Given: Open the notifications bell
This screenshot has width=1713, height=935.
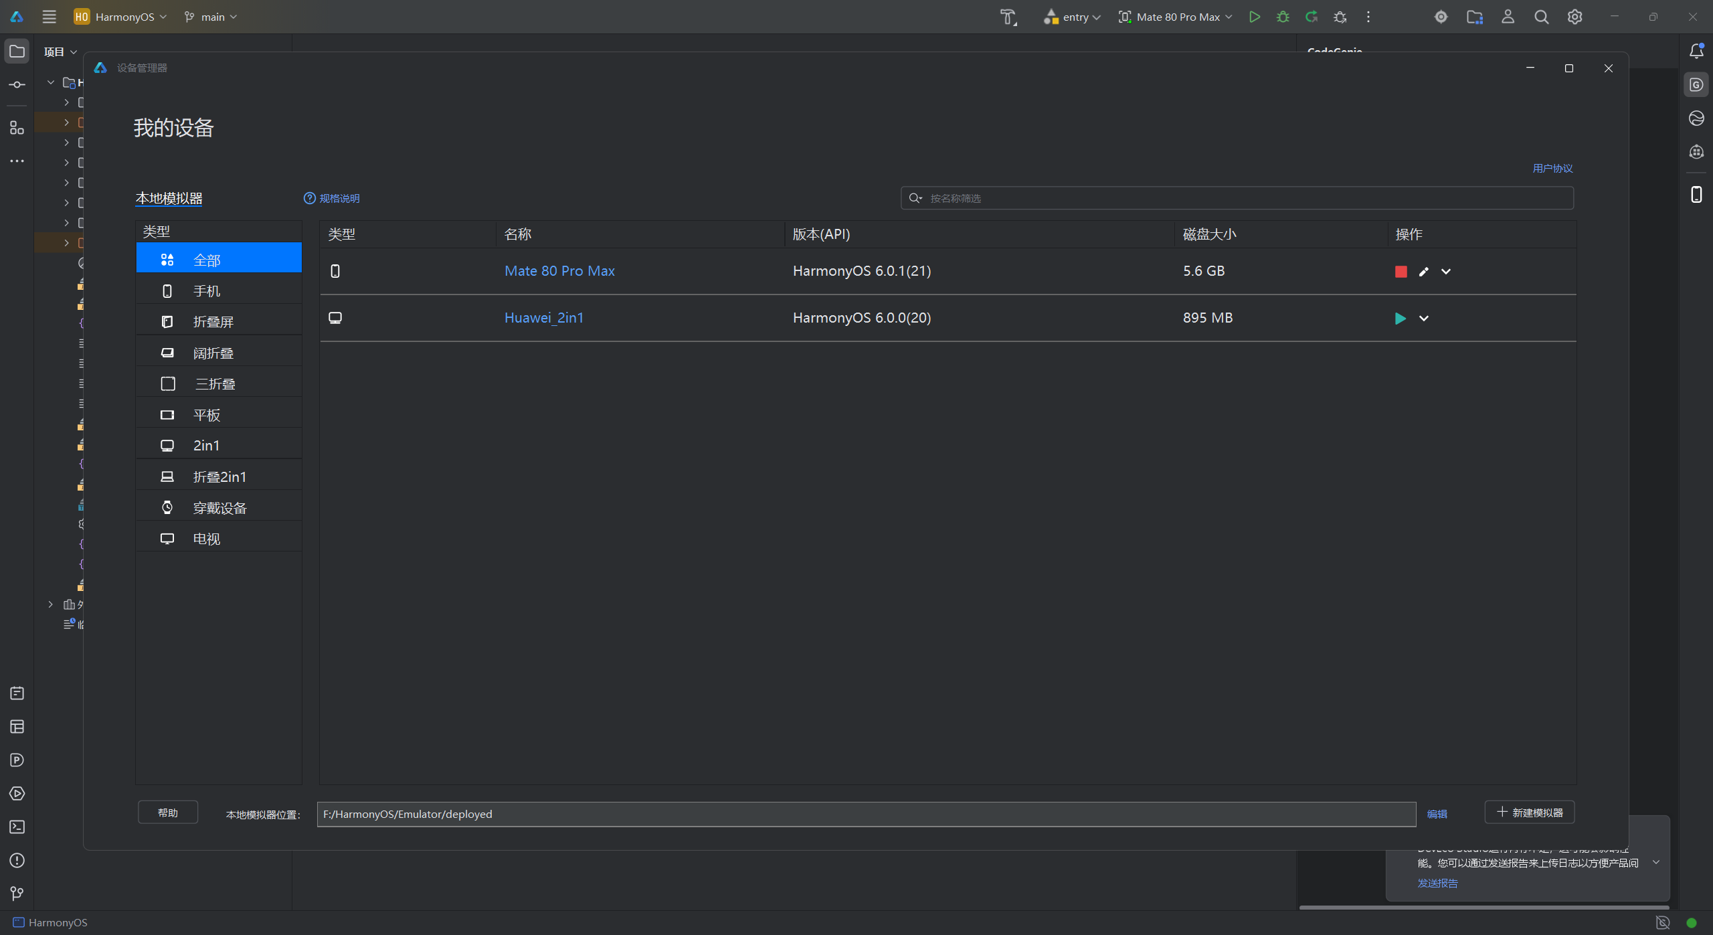Looking at the screenshot, I should 1696,51.
